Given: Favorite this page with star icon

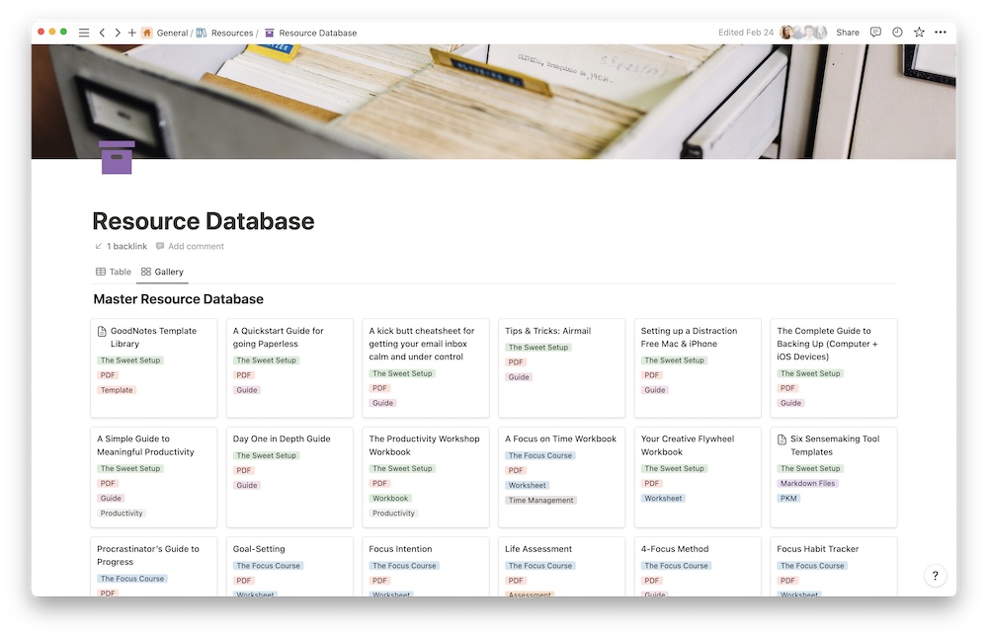Looking at the screenshot, I should point(919,33).
